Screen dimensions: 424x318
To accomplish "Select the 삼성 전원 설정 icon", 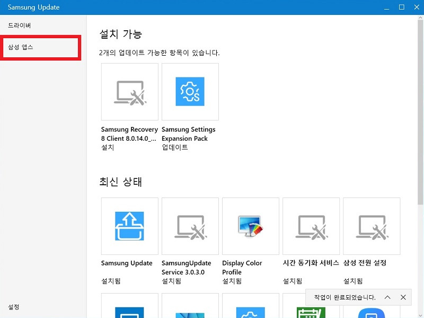I will [372, 226].
